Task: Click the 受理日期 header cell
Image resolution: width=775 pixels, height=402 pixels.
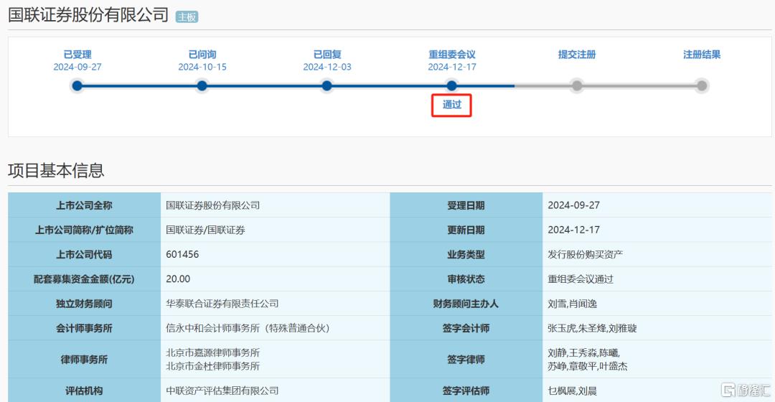Action: (x=466, y=205)
